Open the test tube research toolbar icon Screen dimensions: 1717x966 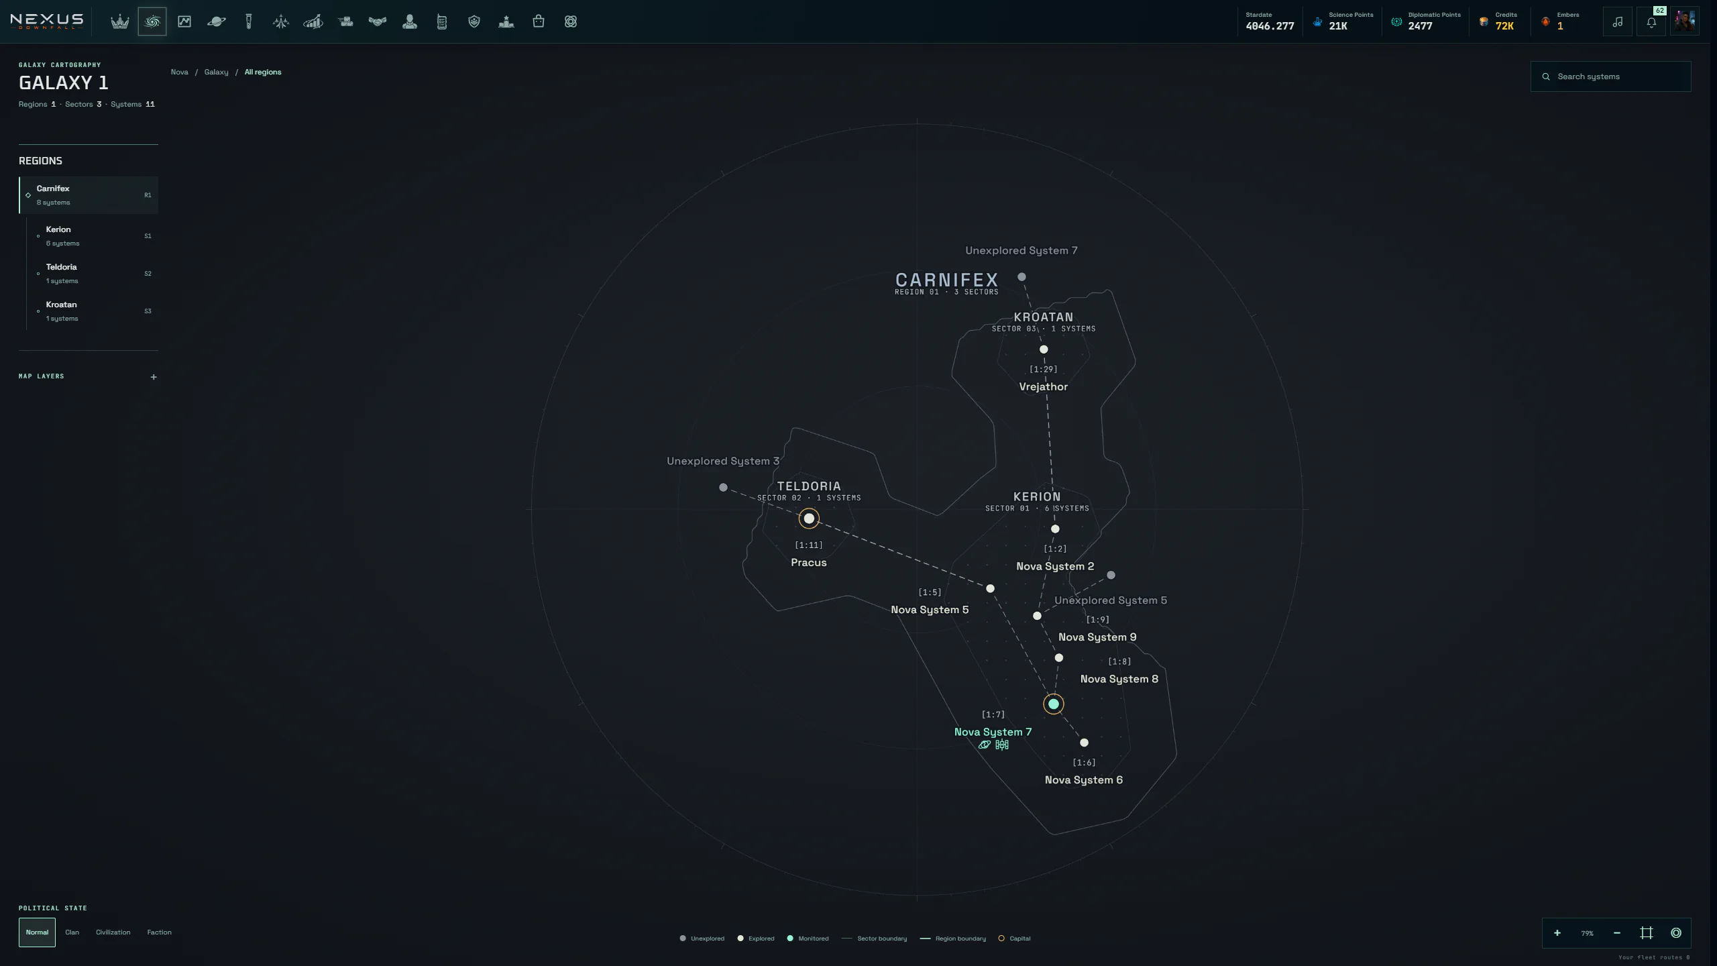249,21
